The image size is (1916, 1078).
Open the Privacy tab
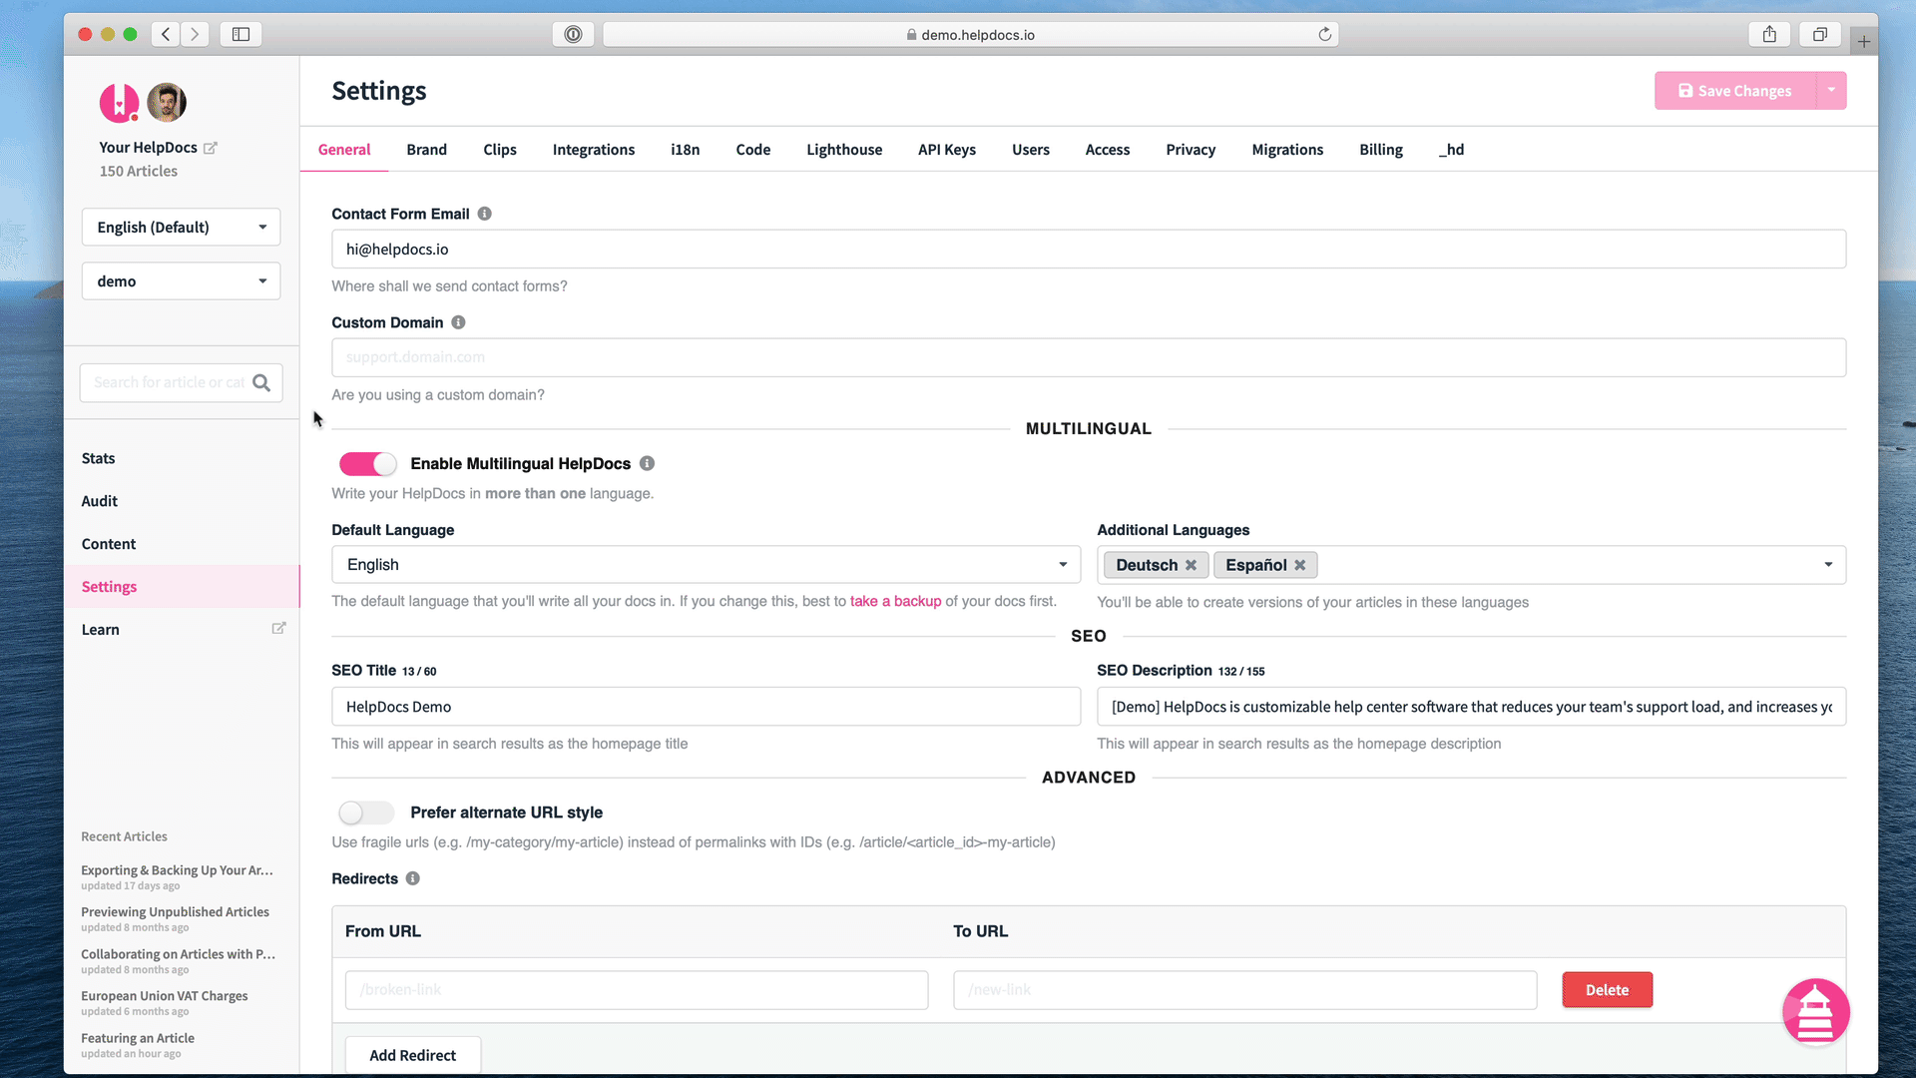click(1191, 150)
